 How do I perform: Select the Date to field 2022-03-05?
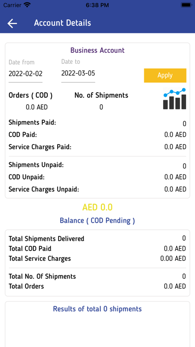[x=78, y=73]
